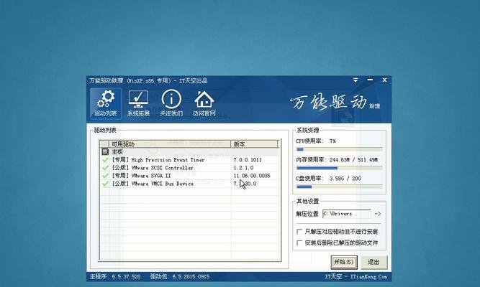Click the C盘使用率 progress bar
Viewport: 480px width, 287px height.
pos(339,187)
